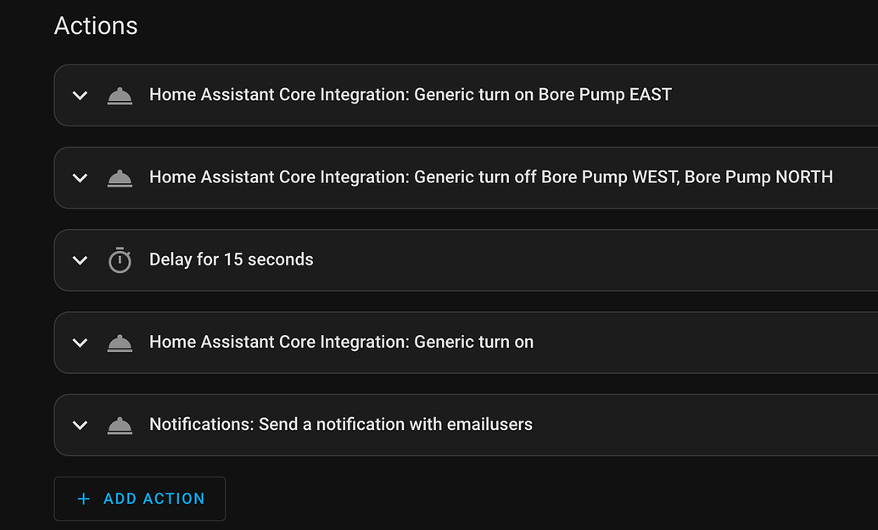Click the plus icon inside ADD ACTION

click(83, 499)
